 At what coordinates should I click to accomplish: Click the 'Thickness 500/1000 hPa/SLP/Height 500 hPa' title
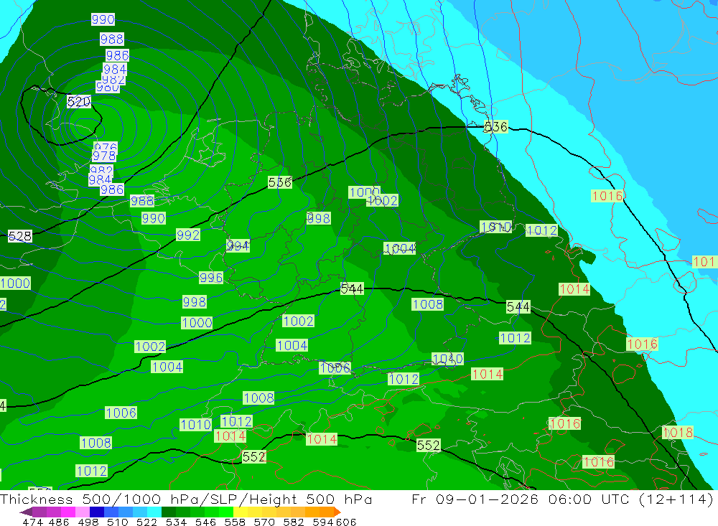[x=186, y=499]
